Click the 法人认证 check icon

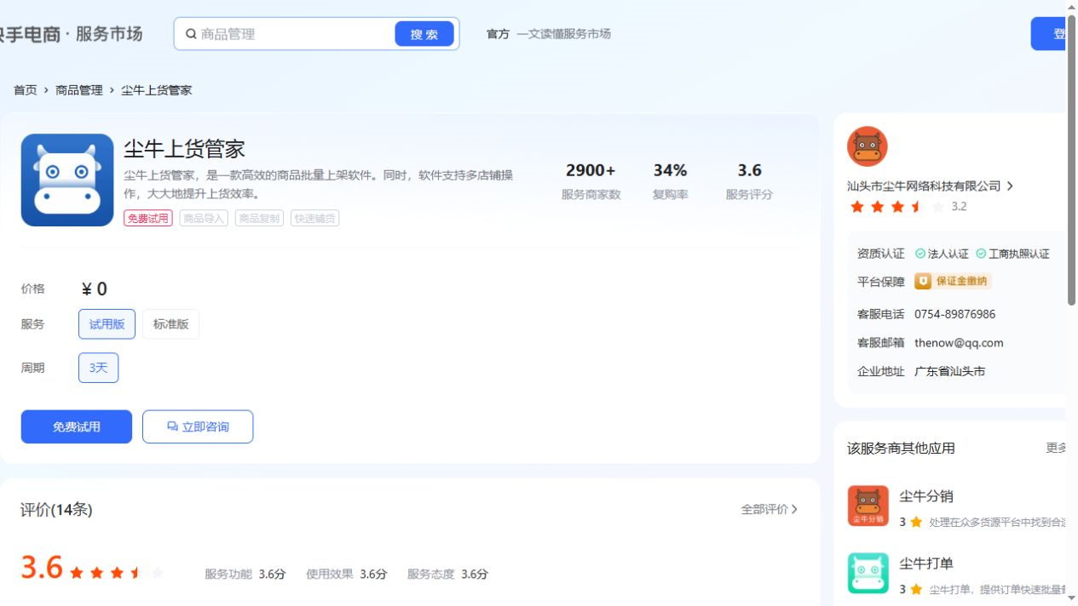[920, 254]
